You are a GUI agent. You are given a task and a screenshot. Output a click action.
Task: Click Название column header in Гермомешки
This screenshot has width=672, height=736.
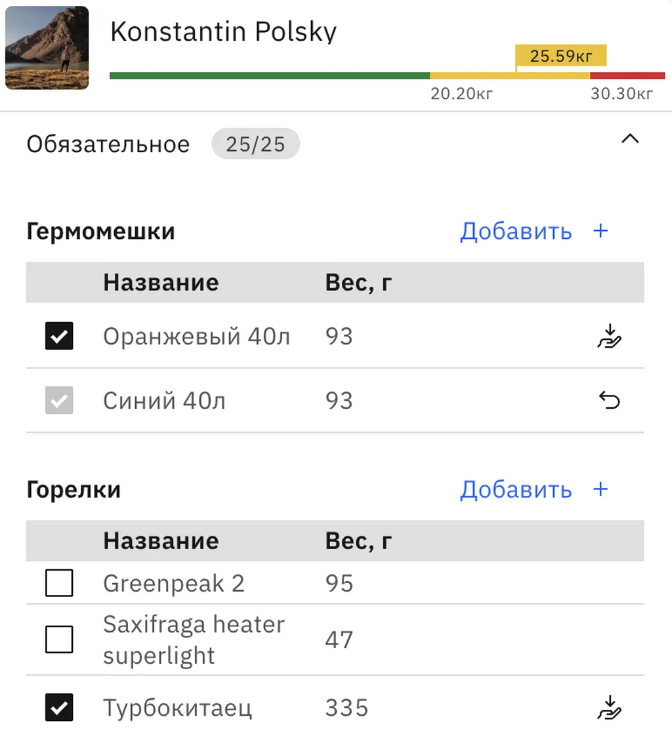[x=161, y=283]
